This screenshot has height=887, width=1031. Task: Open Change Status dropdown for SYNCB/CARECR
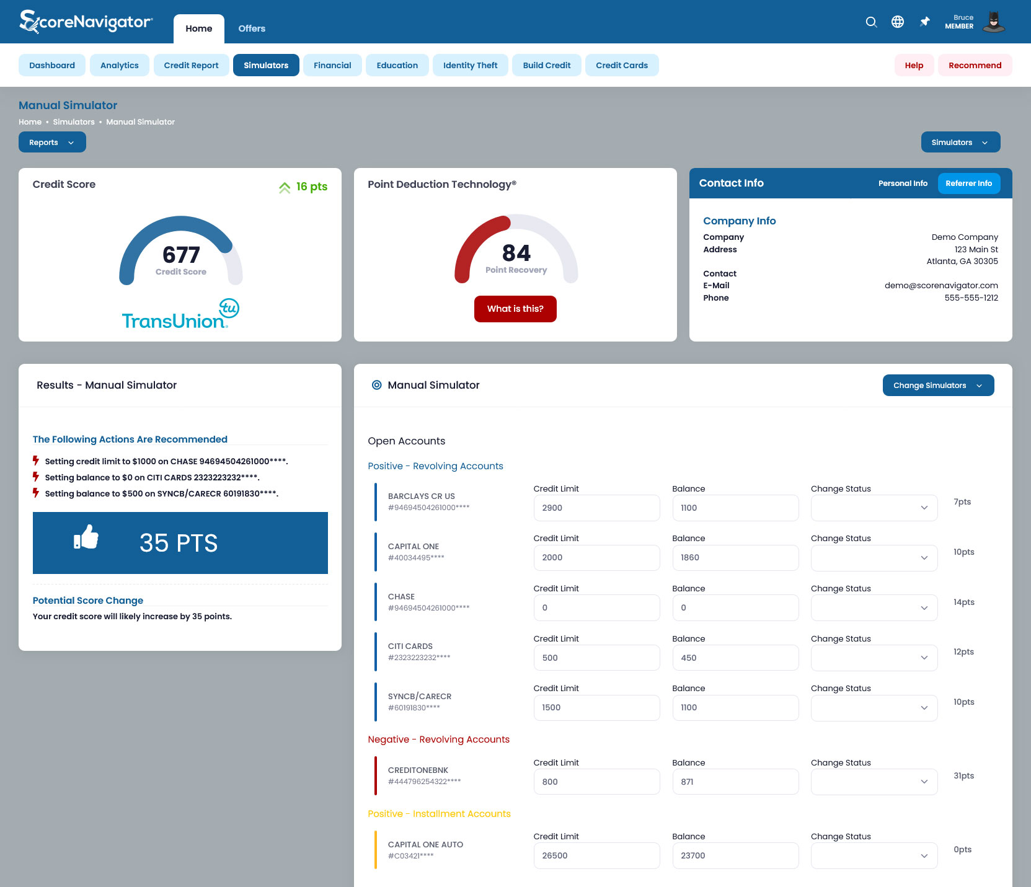(874, 707)
